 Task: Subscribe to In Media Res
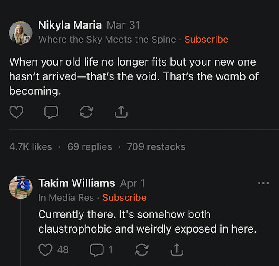[124, 197]
